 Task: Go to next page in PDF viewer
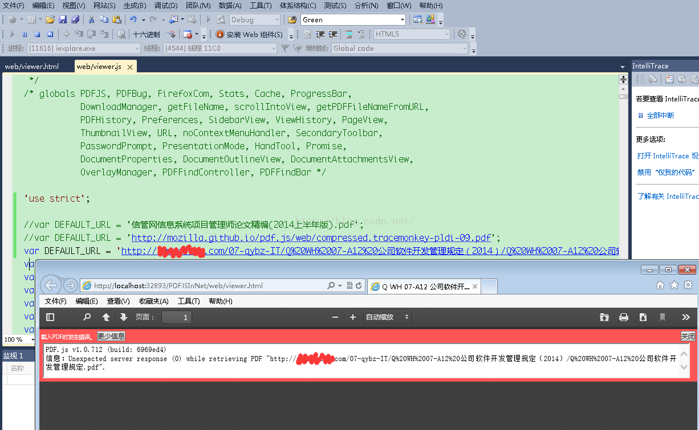[123, 317]
